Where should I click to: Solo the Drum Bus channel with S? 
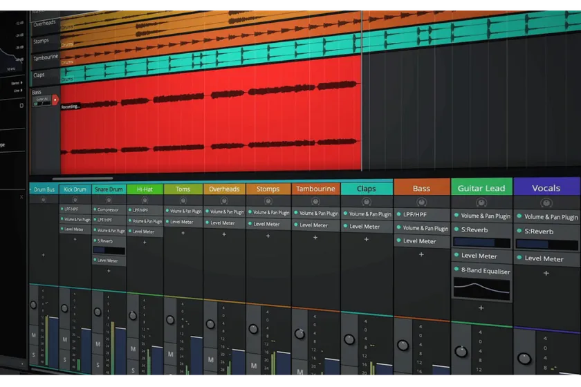[x=34, y=355]
